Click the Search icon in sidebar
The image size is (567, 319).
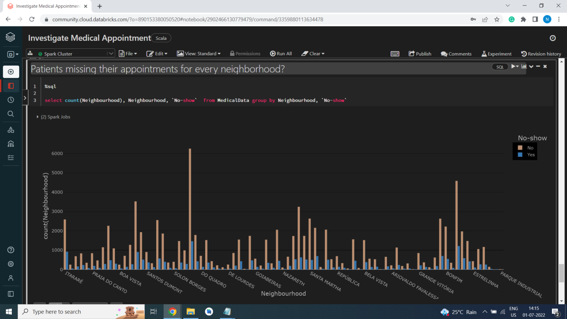[11, 113]
